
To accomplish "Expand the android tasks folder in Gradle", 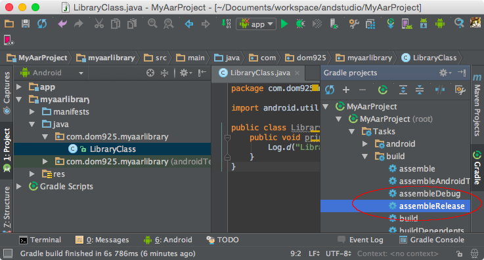I will coord(365,143).
